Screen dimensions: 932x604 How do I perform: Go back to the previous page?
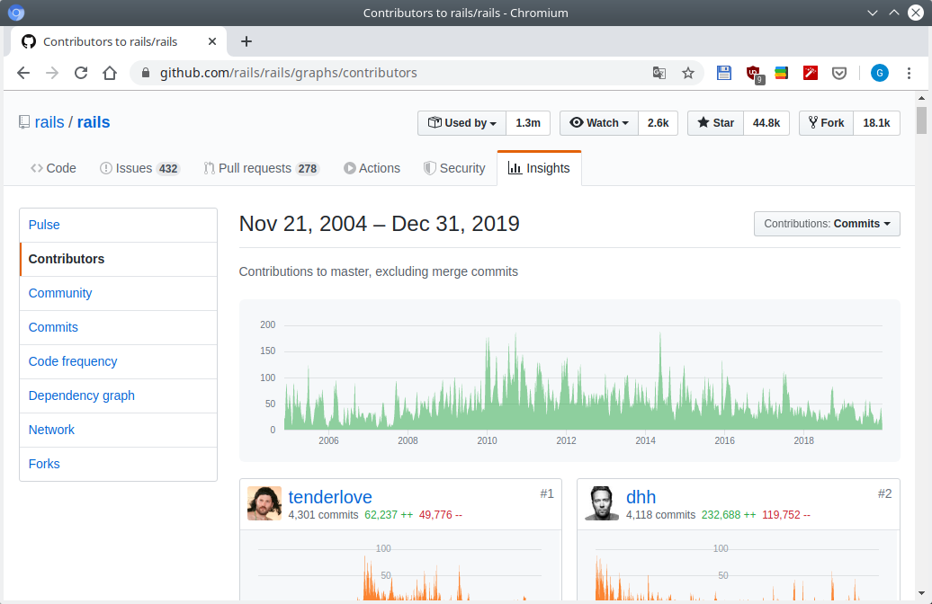click(x=23, y=73)
